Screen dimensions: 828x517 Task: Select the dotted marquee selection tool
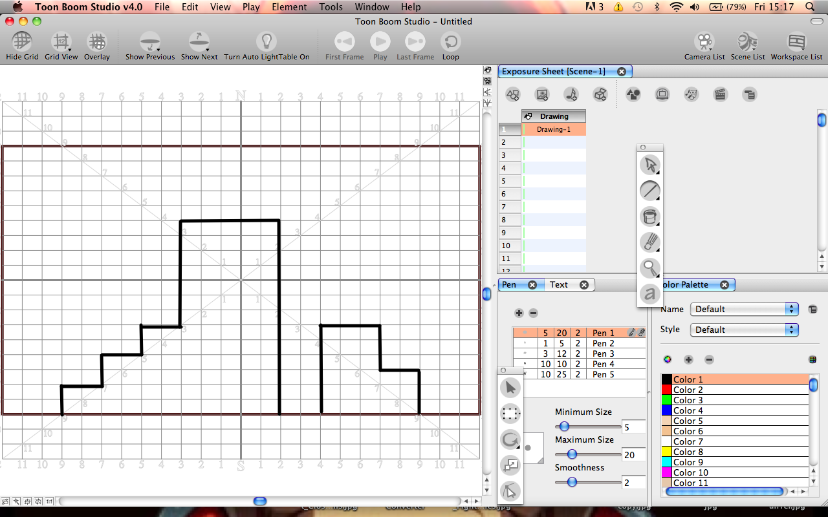pos(510,414)
